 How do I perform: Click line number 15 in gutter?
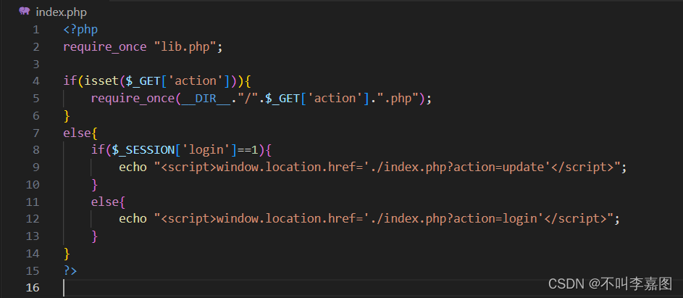(x=33, y=271)
